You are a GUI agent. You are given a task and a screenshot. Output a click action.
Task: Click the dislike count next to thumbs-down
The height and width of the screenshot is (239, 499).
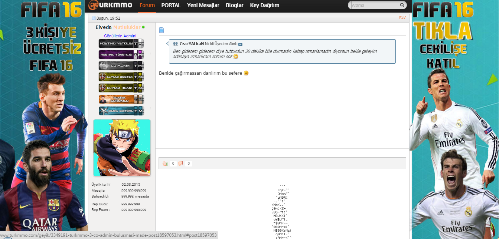[189, 164]
